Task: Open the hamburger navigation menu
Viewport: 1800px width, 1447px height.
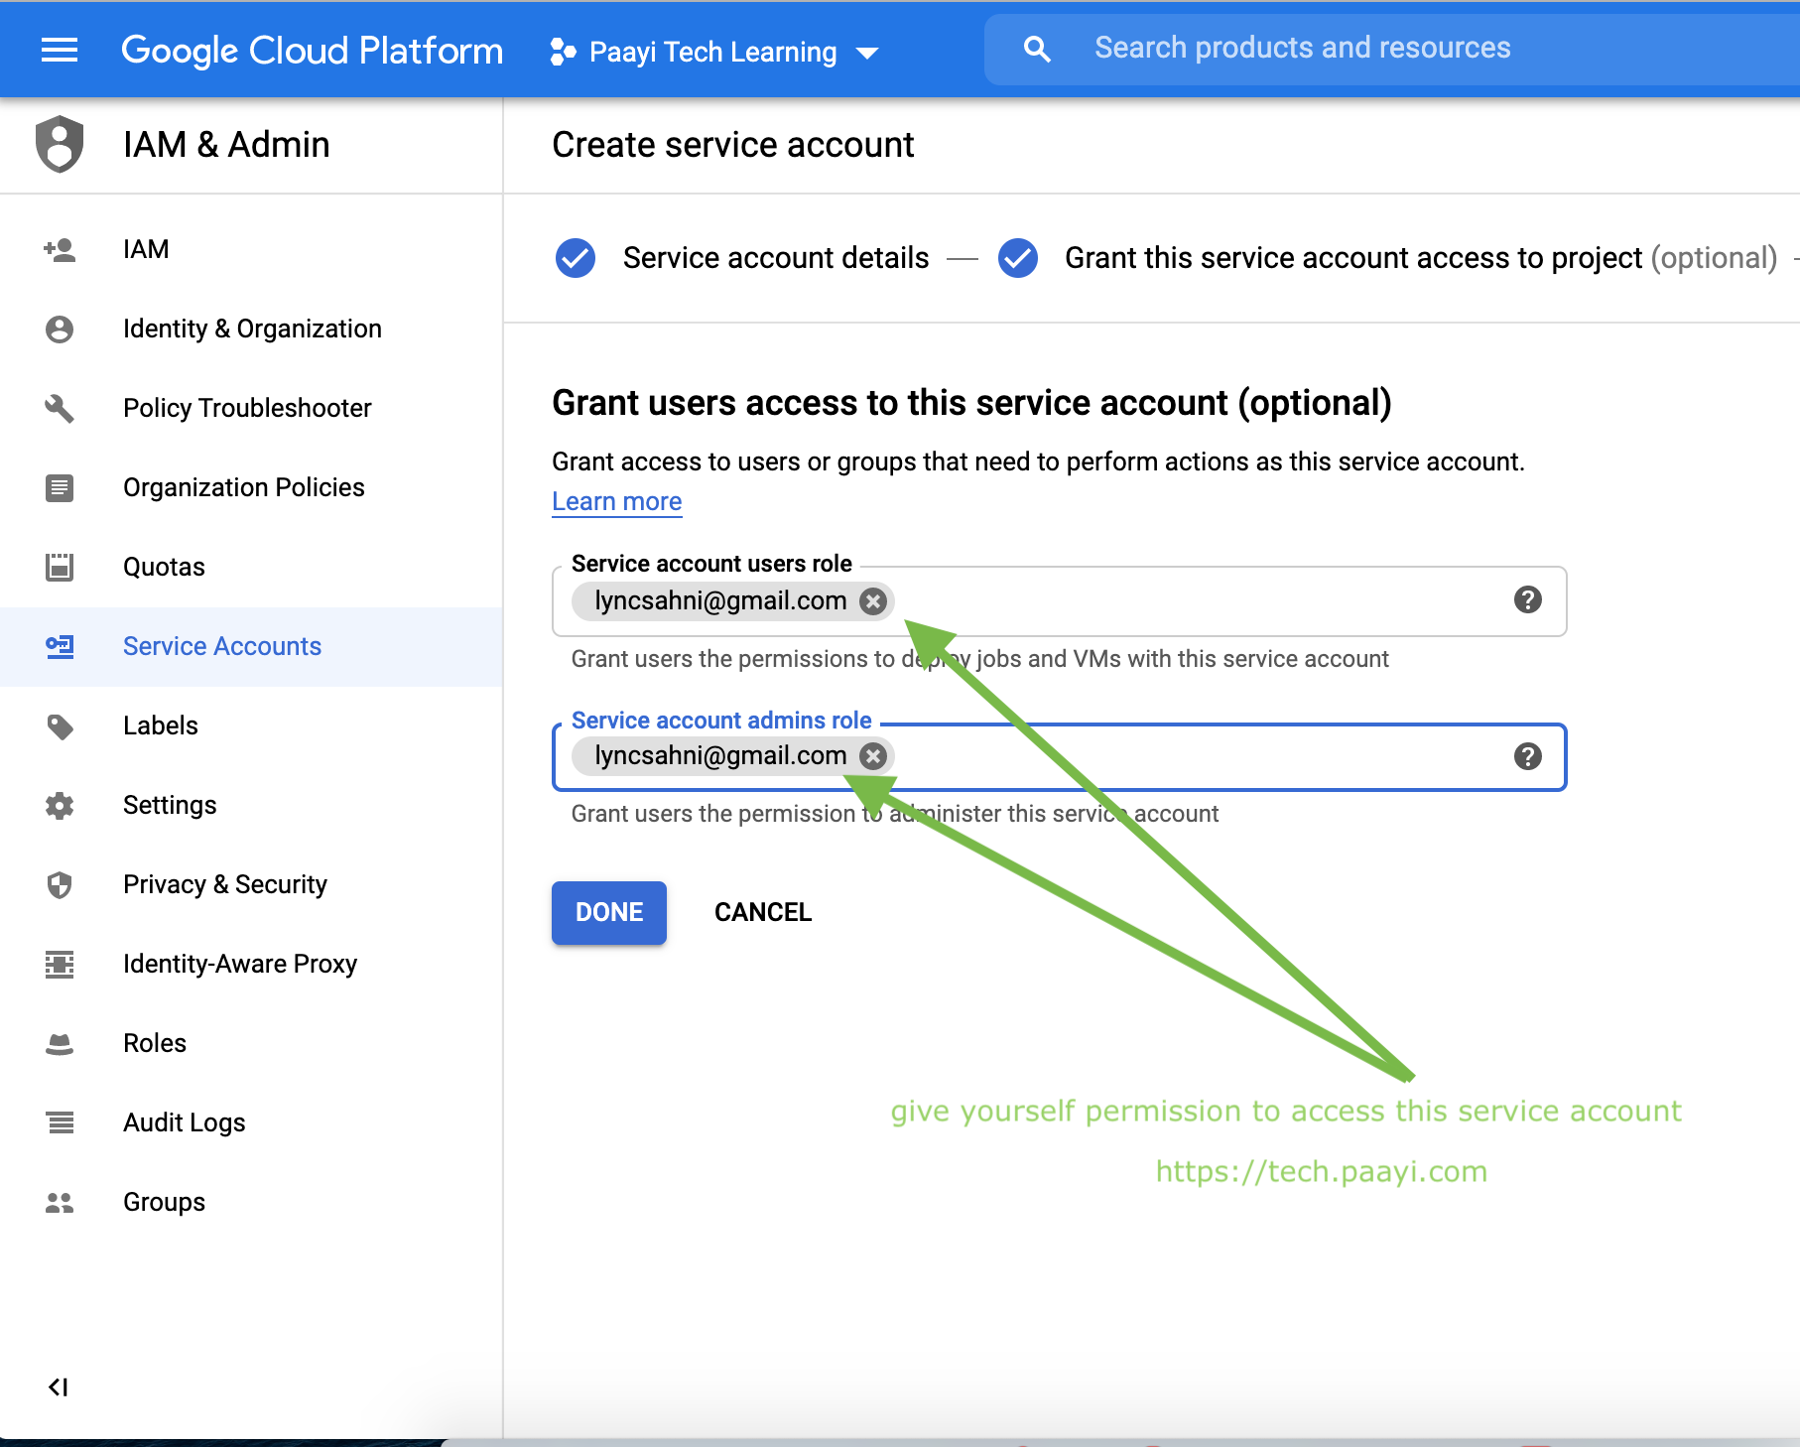Action: 60,50
